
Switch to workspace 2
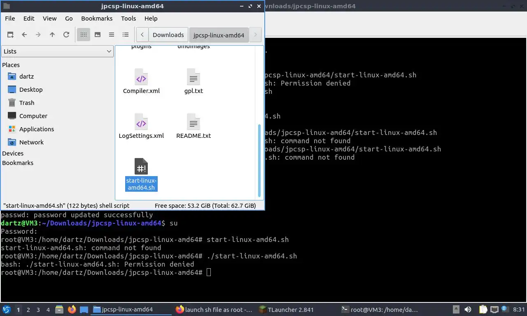pos(28,309)
